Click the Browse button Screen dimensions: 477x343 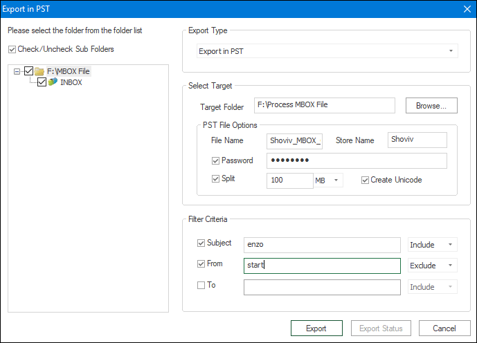click(431, 105)
